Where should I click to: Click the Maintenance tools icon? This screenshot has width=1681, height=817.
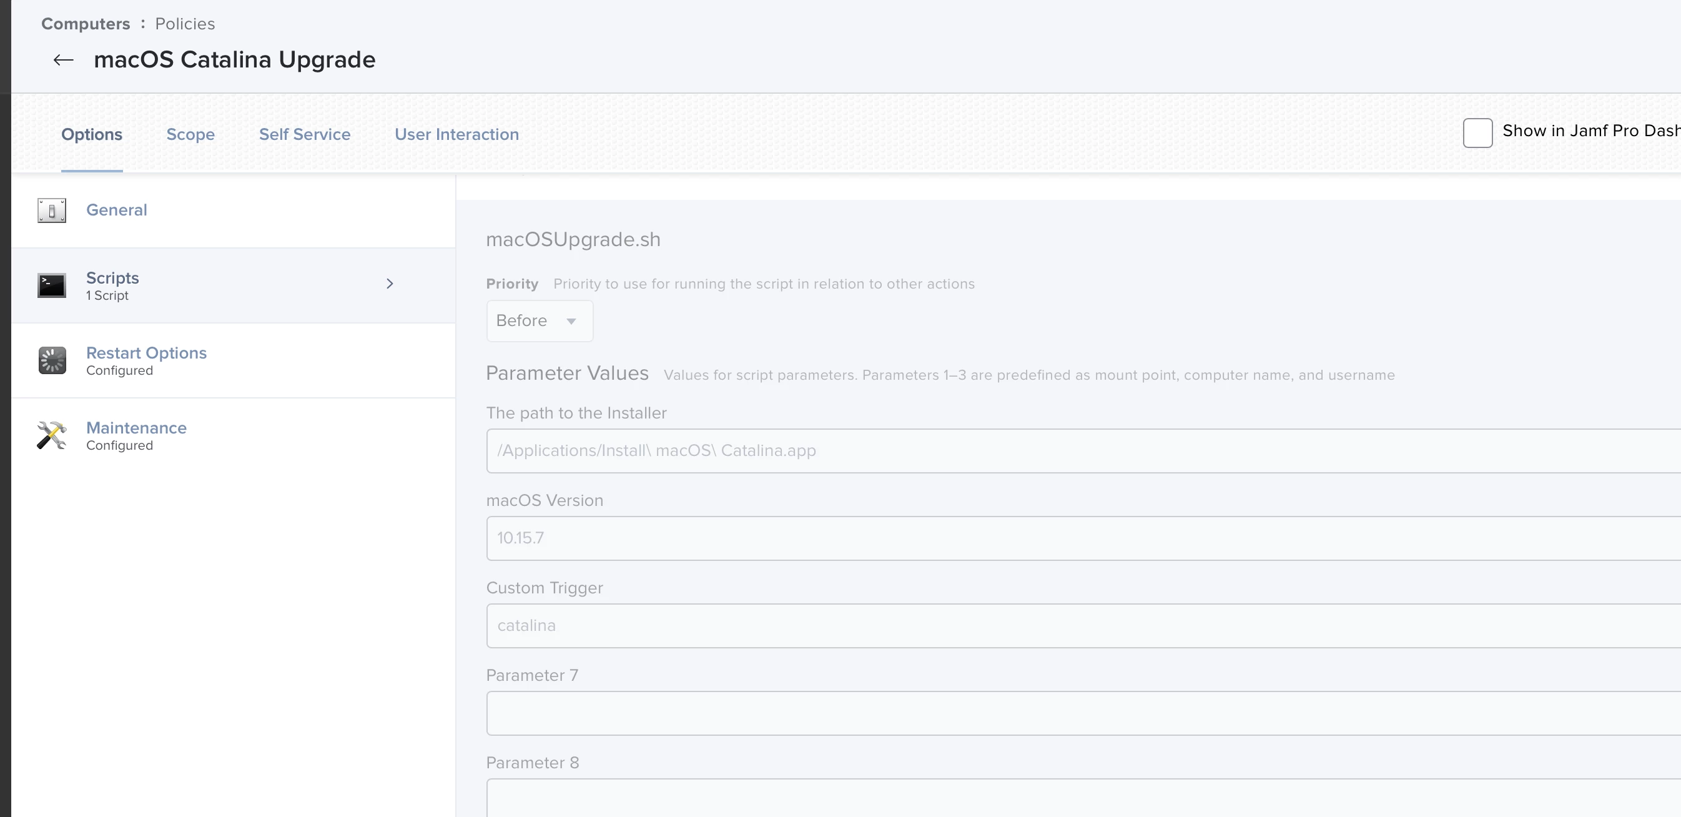point(52,435)
